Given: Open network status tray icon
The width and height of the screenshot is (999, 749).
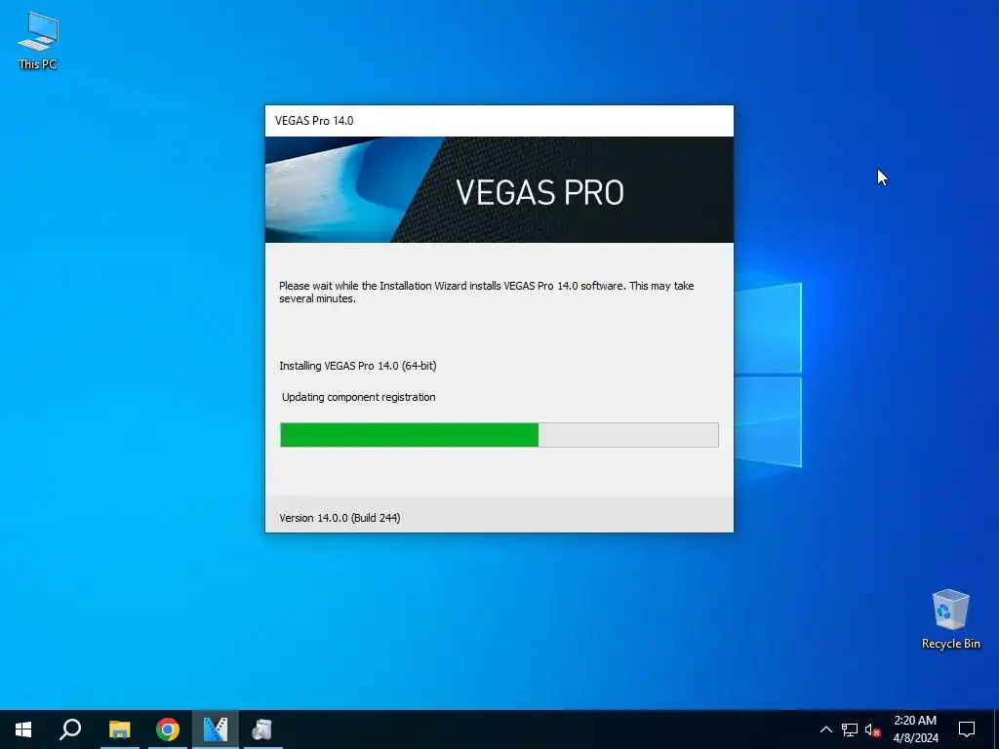Looking at the screenshot, I should (850, 729).
